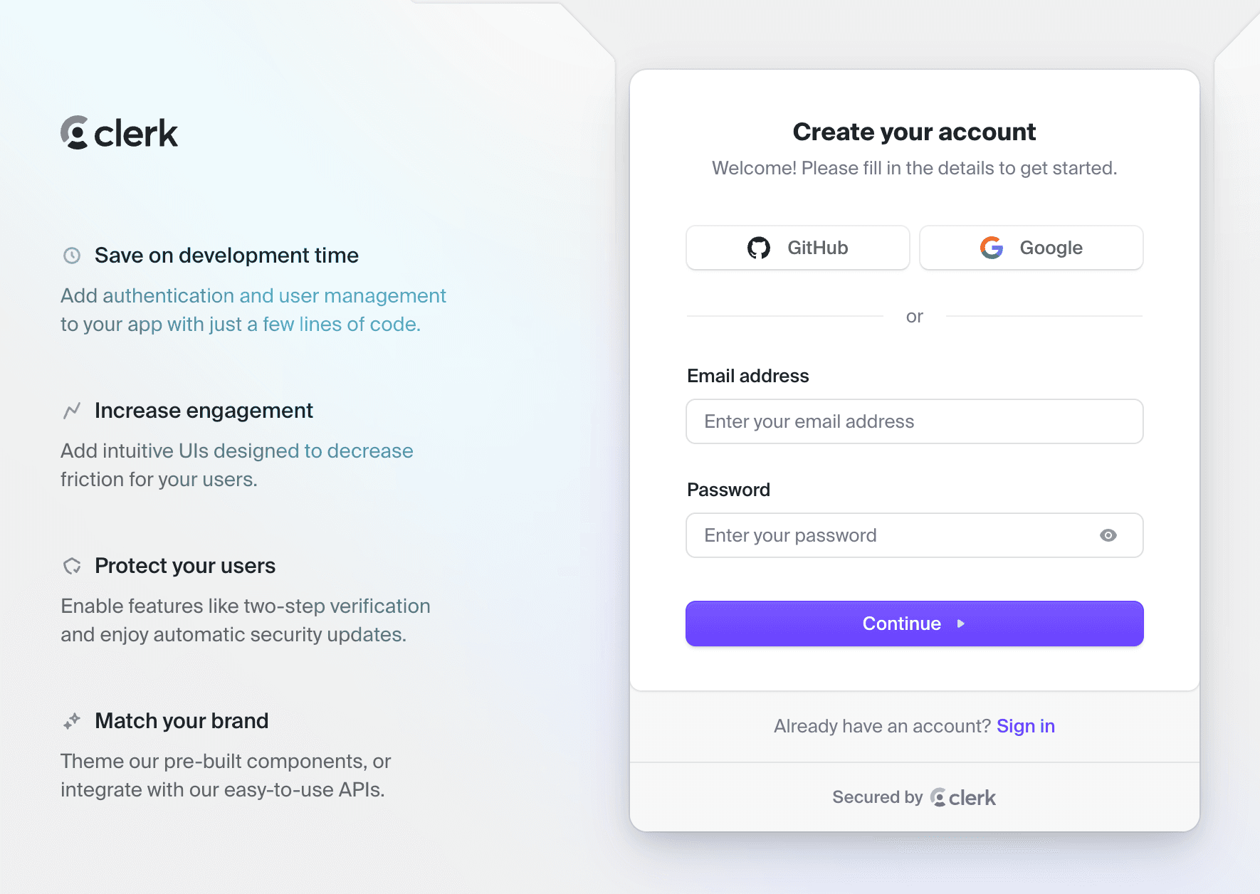Viewport: 1260px width, 894px height.
Task: Open the Sign in link
Action: tap(1025, 726)
